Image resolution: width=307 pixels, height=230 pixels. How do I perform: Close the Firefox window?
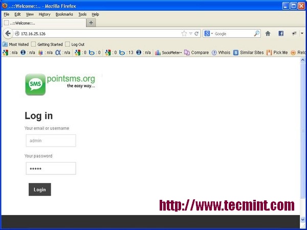pos(301,6)
